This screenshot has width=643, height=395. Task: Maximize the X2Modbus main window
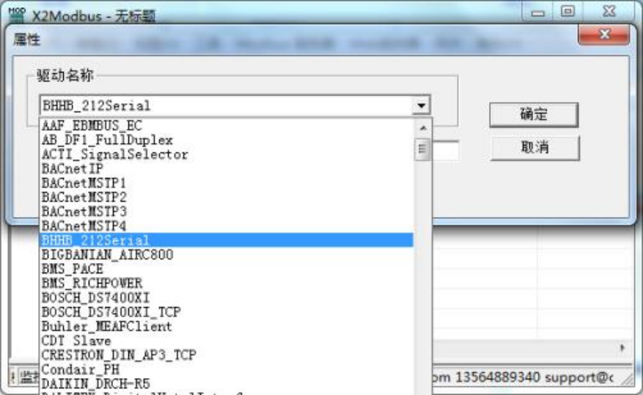pos(568,12)
